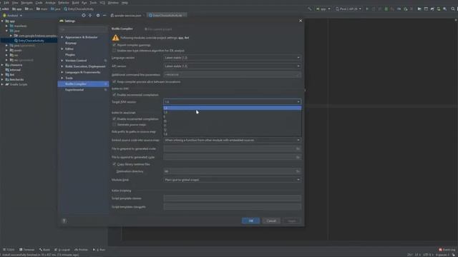Expand Languages & Frameworks category

pyautogui.click(x=62, y=72)
